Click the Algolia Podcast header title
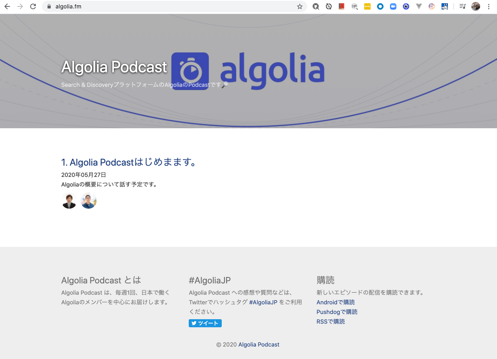The width and height of the screenshot is (497, 359). pyautogui.click(x=114, y=67)
